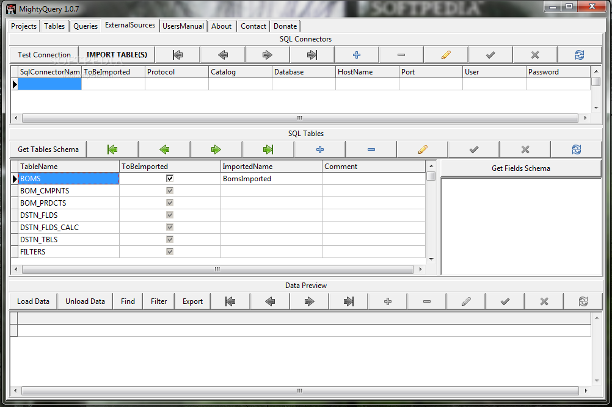Click Test Connection button

(x=44, y=55)
